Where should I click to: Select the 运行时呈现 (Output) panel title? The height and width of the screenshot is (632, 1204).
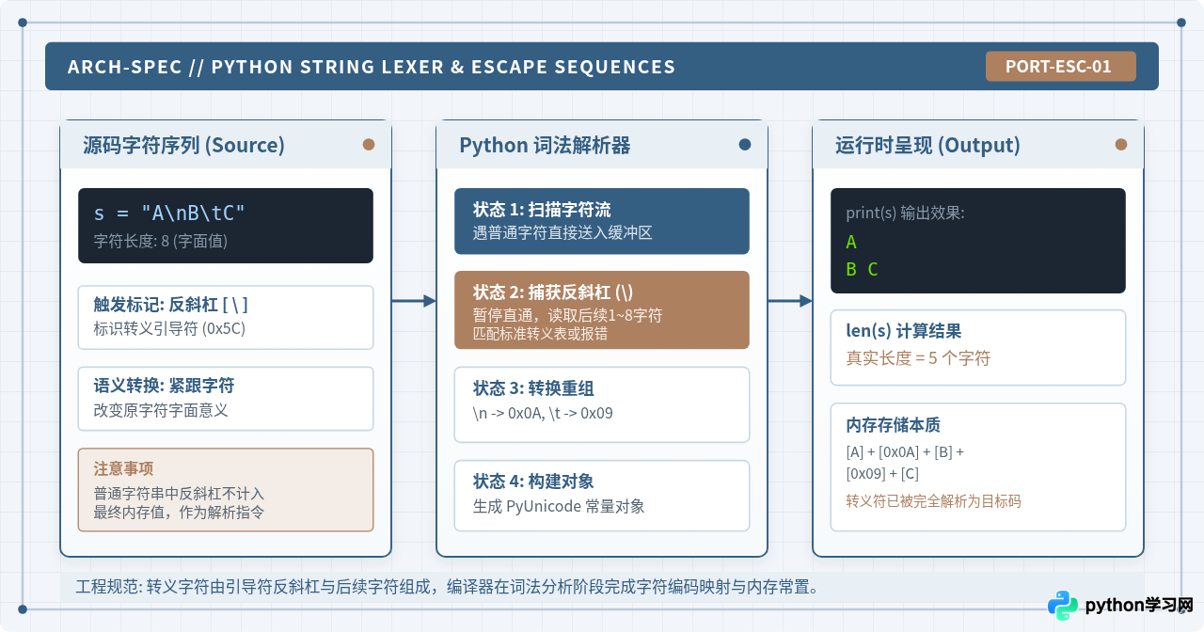(927, 145)
